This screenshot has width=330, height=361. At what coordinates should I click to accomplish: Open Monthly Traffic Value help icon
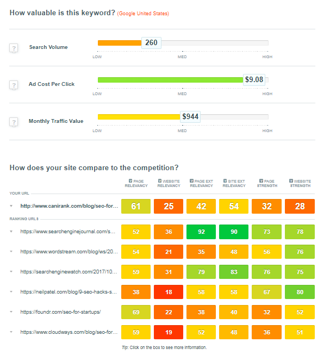(14, 122)
